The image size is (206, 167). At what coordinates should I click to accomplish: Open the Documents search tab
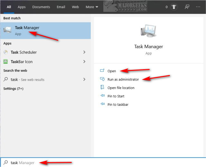(x=41, y=7)
